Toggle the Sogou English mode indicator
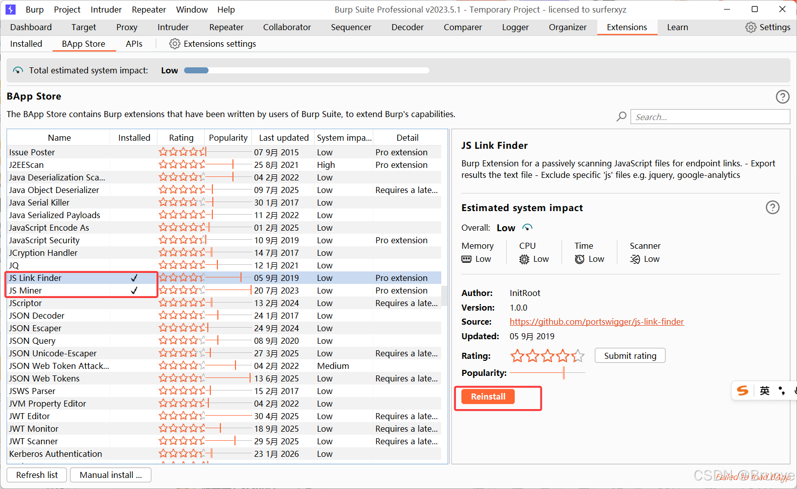 (x=765, y=390)
